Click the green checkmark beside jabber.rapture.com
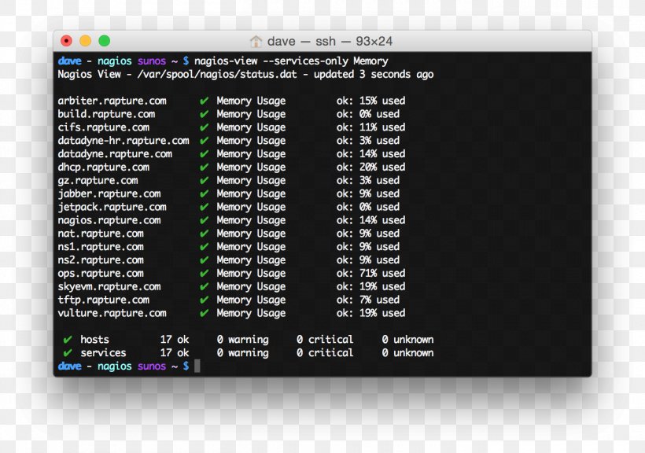This screenshot has width=645, height=453. tap(204, 193)
